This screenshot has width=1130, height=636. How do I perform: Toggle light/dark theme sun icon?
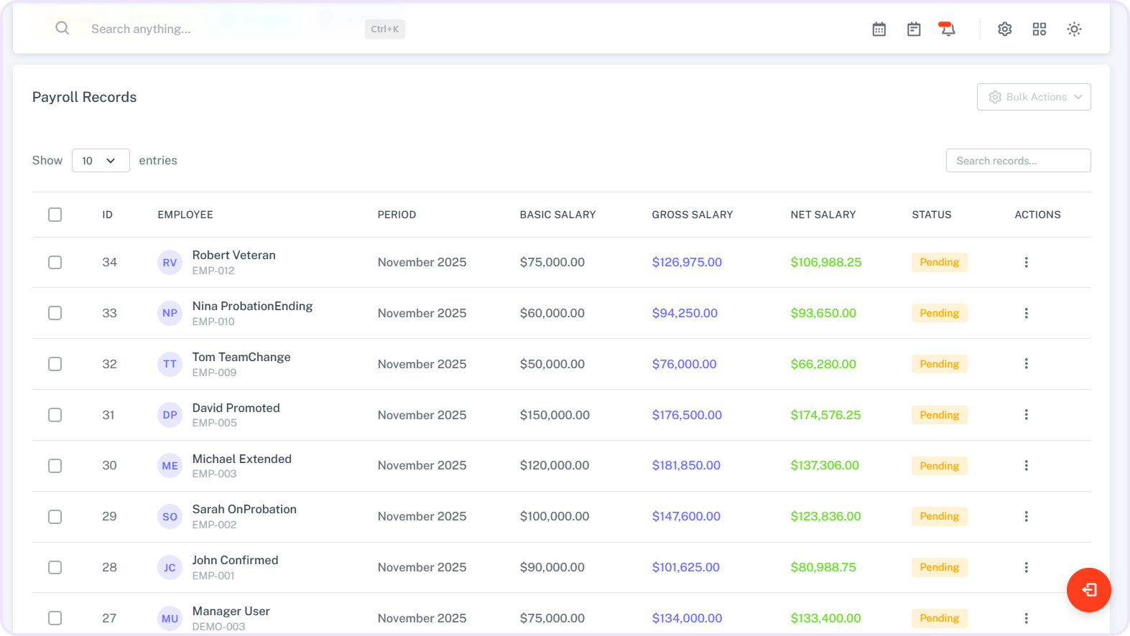click(x=1074, y=29)
